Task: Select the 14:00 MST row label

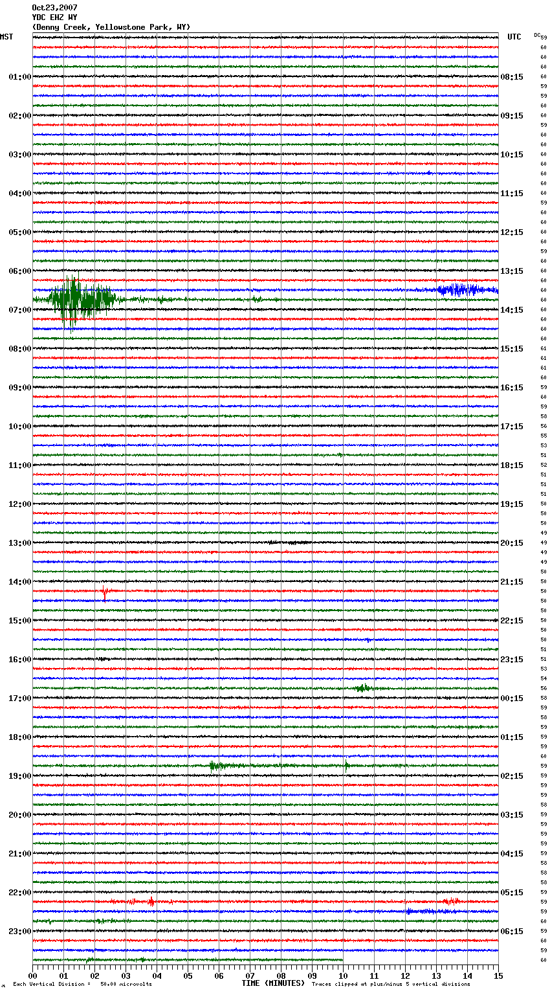Action: [x=19, y=582]
